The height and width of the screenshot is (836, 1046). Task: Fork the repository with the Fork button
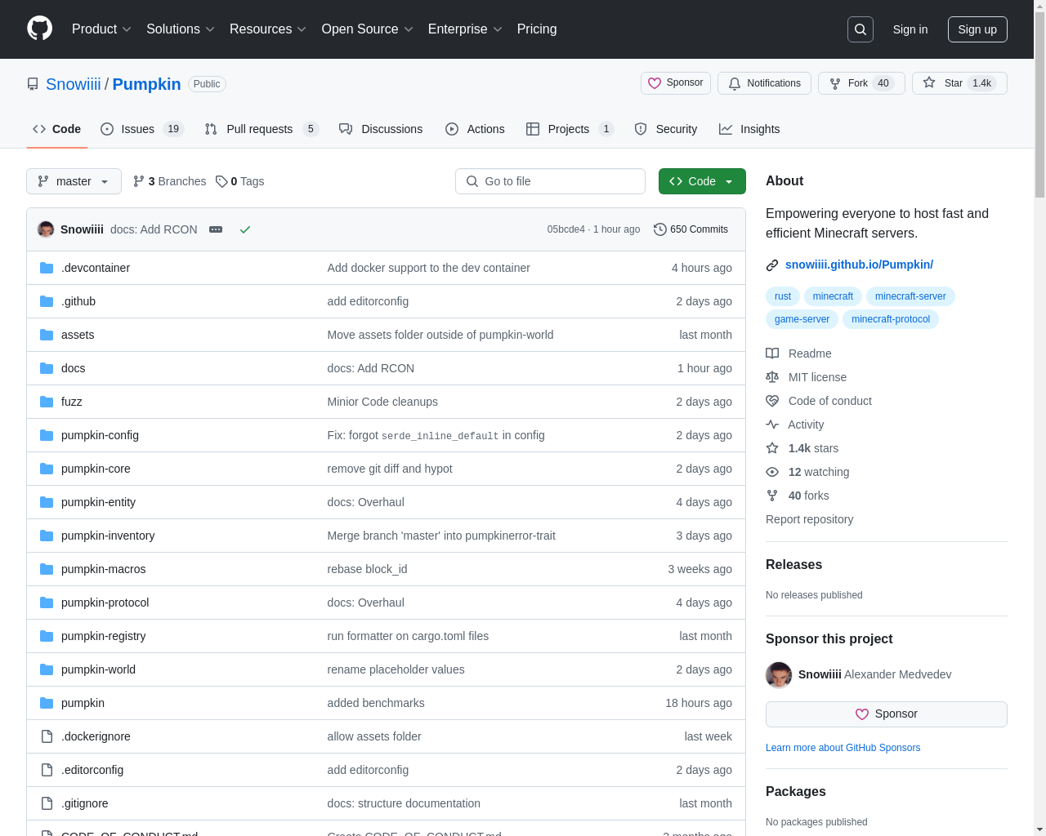(x=861, y=83)
